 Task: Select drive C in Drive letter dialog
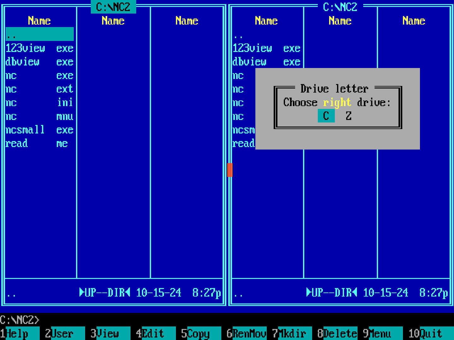[326, 116]
